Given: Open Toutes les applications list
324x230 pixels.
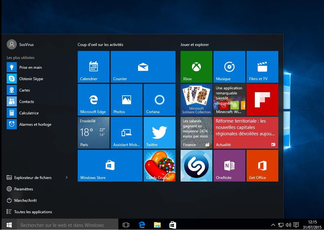Looking at the screenshot, I should click(33, 212).
